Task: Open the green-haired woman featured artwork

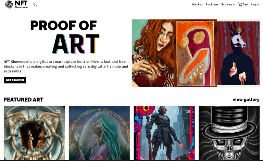Action: tap(99, 133)
